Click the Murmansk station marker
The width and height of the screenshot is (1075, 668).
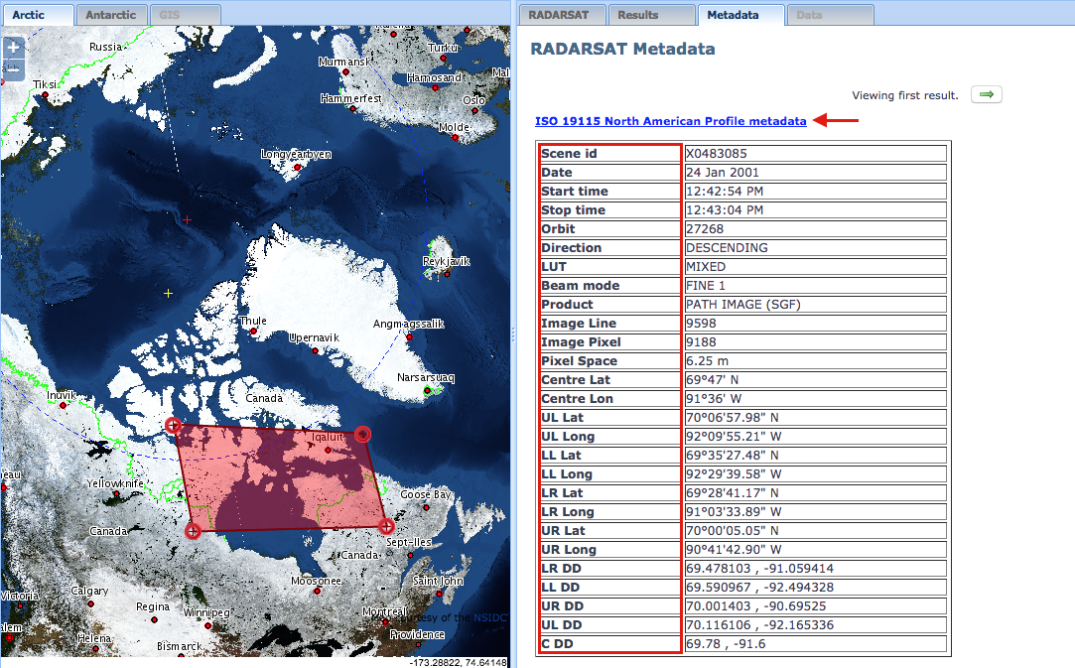345,71
